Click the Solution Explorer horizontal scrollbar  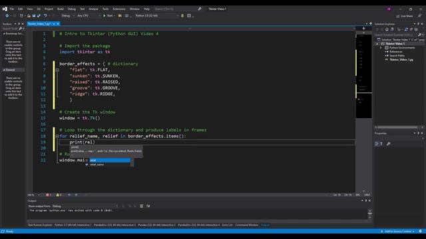point(397,127)
